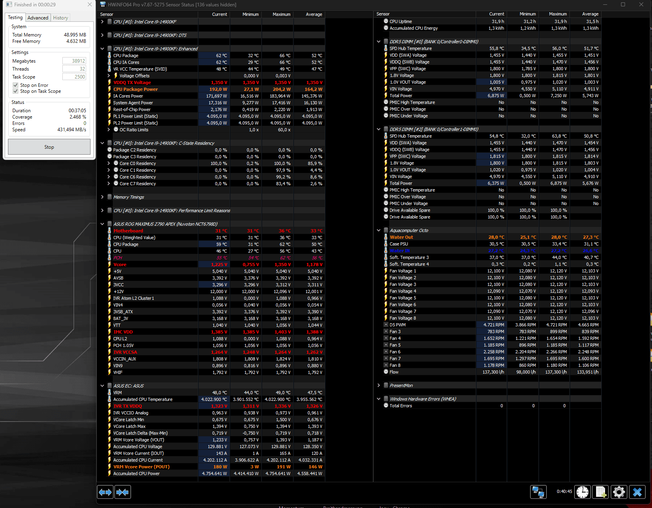Click the logging start document icon

pyautogui.click(x=601, y=492)
